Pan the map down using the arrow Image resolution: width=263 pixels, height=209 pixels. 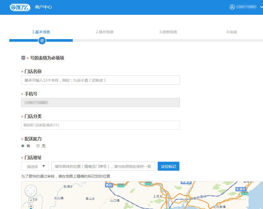pyautogui.click(x=31, y=194)
